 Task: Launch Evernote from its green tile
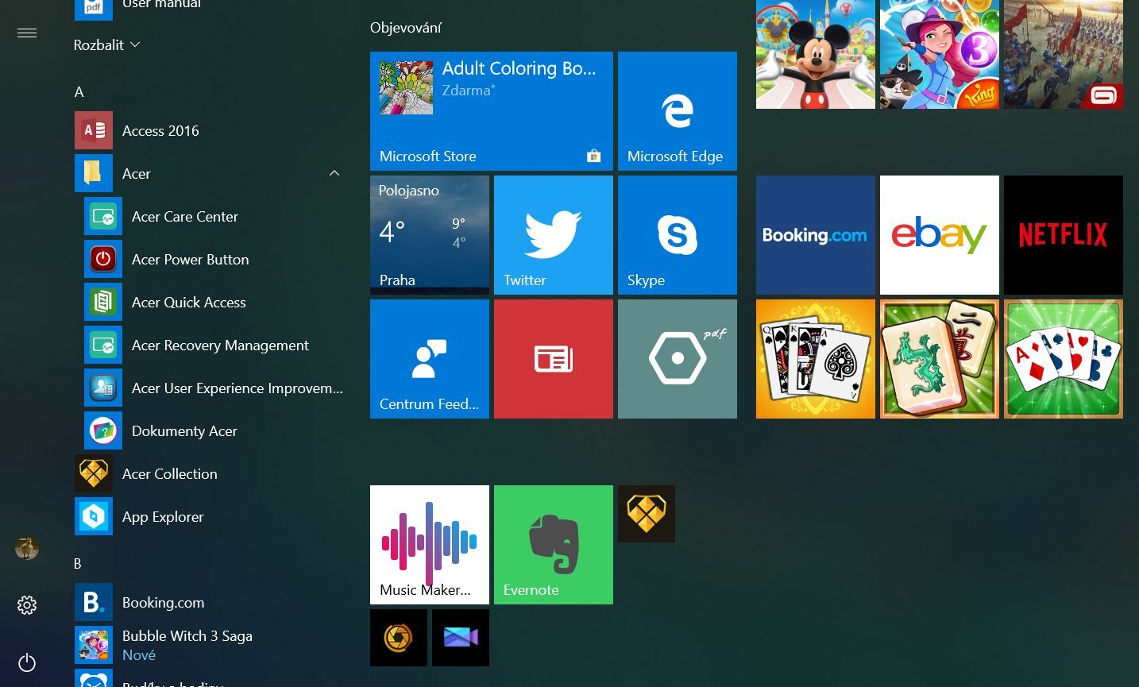tap(553, 544)
